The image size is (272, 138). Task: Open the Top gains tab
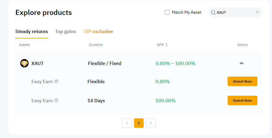point(66,32)
